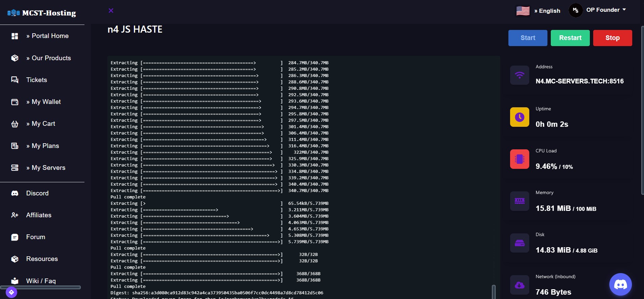Click the Tickets chat bubble icon
Image resolution: width=644 pixels, height=299 pixels.
[x=15, y=80]
